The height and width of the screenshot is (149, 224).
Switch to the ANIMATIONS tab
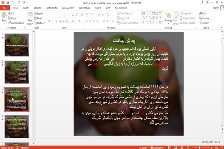coord(68,8)
